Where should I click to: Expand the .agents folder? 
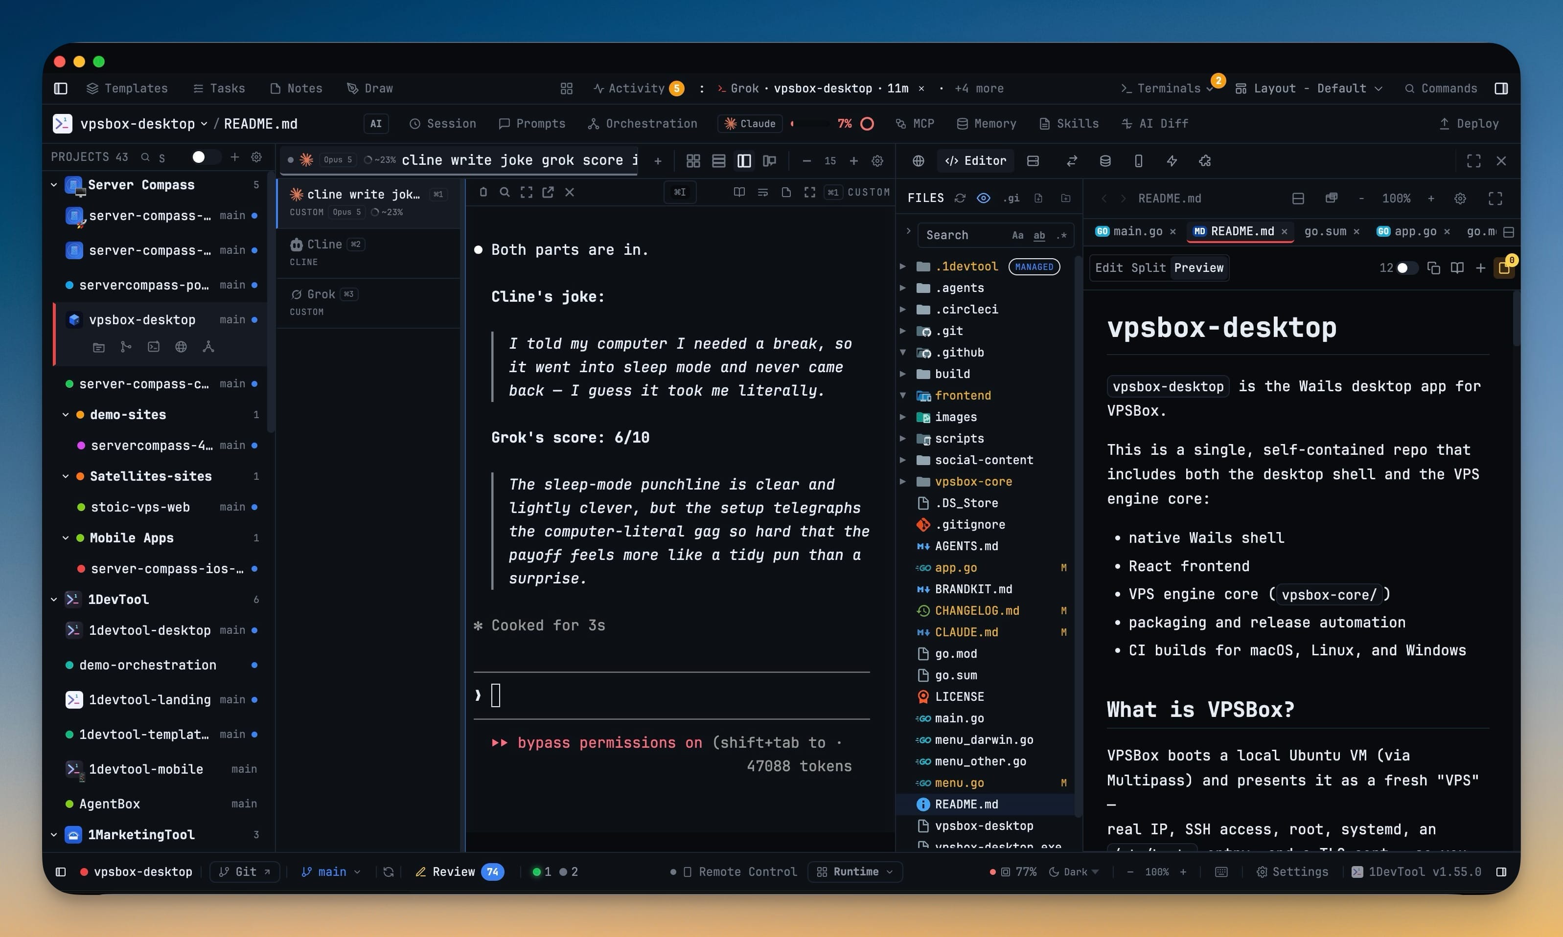[903, 288]
